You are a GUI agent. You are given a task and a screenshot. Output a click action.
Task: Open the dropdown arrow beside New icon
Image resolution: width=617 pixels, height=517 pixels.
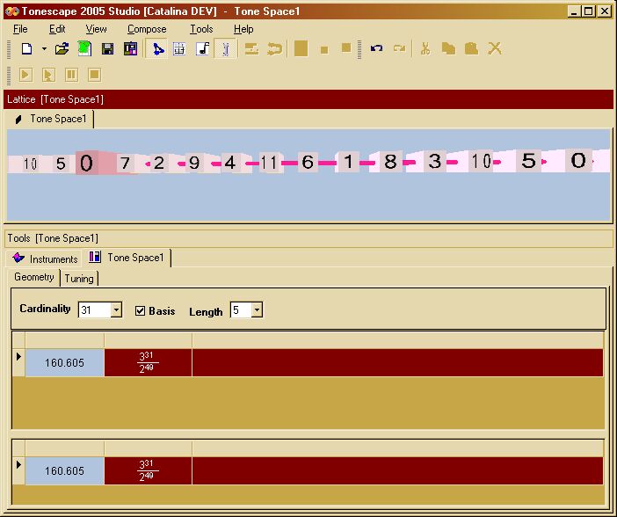[44, 49]
